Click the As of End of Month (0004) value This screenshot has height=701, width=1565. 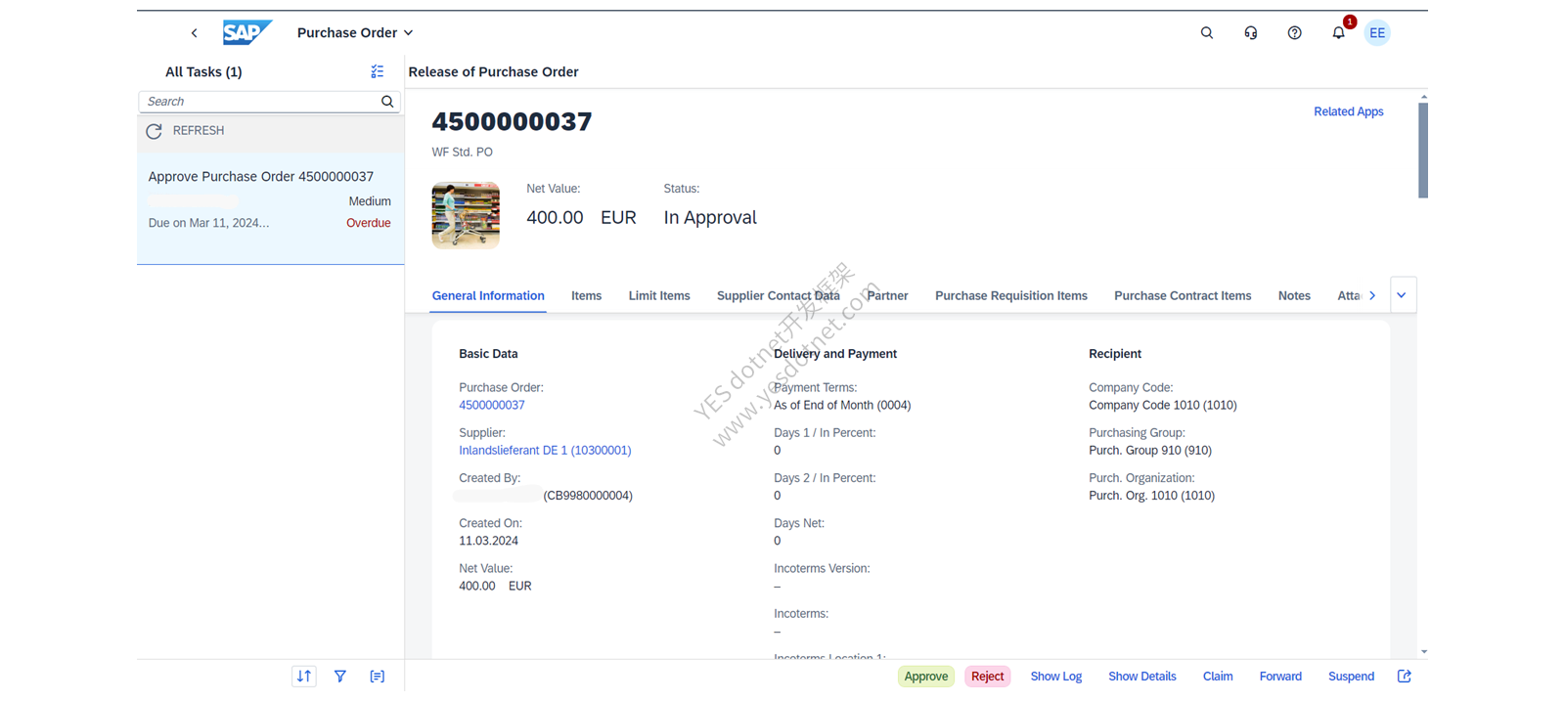[x=842, y=406]
